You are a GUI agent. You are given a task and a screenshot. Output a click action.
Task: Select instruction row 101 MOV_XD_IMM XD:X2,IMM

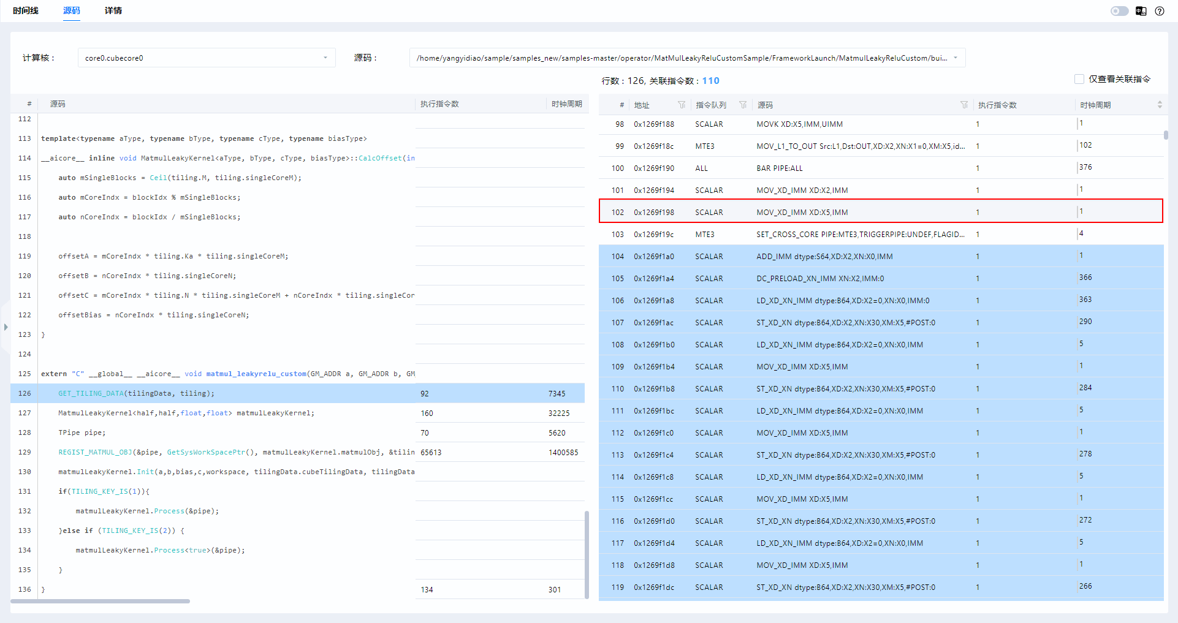tap(881, 190)
